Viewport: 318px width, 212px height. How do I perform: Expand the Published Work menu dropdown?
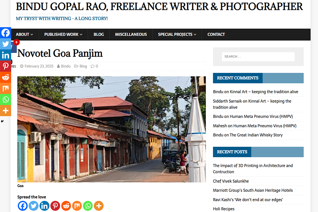point(63,34)
